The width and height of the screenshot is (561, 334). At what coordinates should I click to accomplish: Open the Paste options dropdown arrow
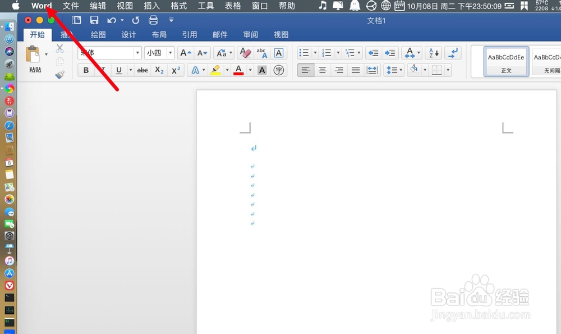point(46,54)
